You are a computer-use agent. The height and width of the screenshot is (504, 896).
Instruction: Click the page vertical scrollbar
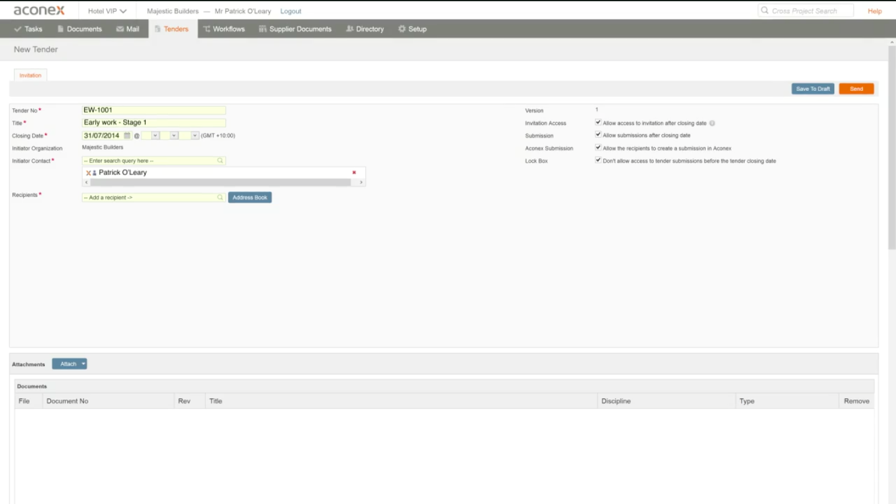(892, 147)
